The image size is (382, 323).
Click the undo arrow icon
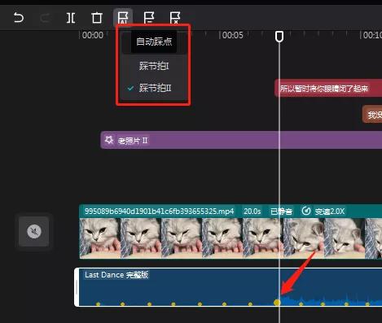(19, 18)
